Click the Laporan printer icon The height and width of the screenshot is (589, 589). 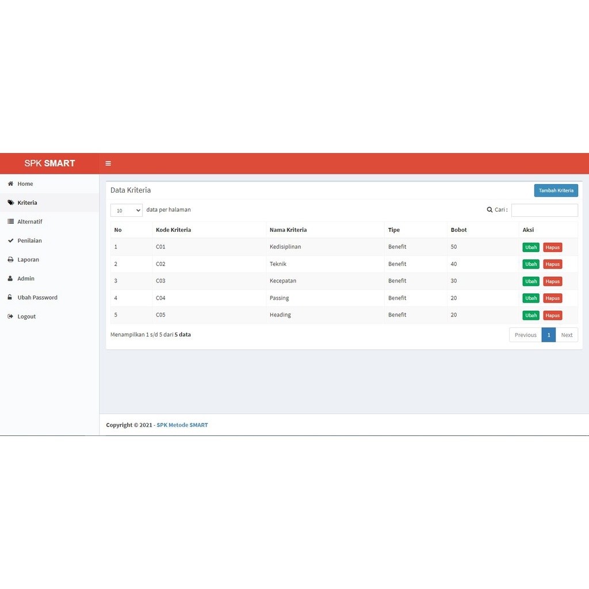point(10,260)
